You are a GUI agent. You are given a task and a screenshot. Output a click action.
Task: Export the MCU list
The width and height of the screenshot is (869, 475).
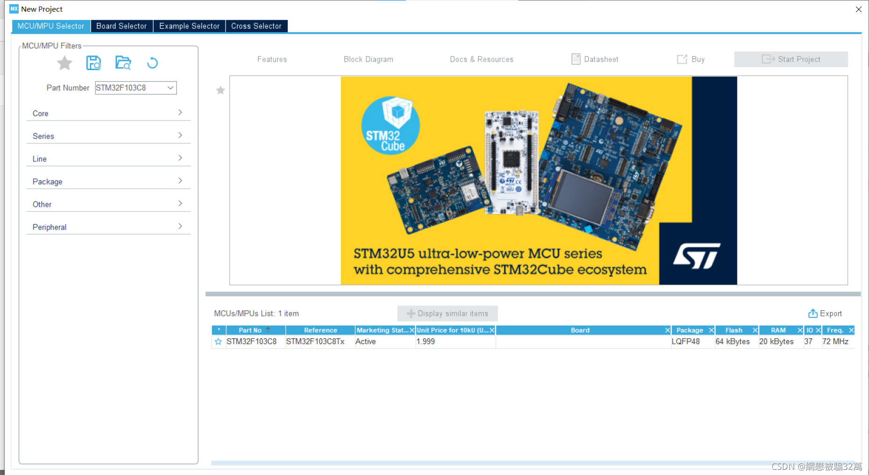[x=825, y=314]
